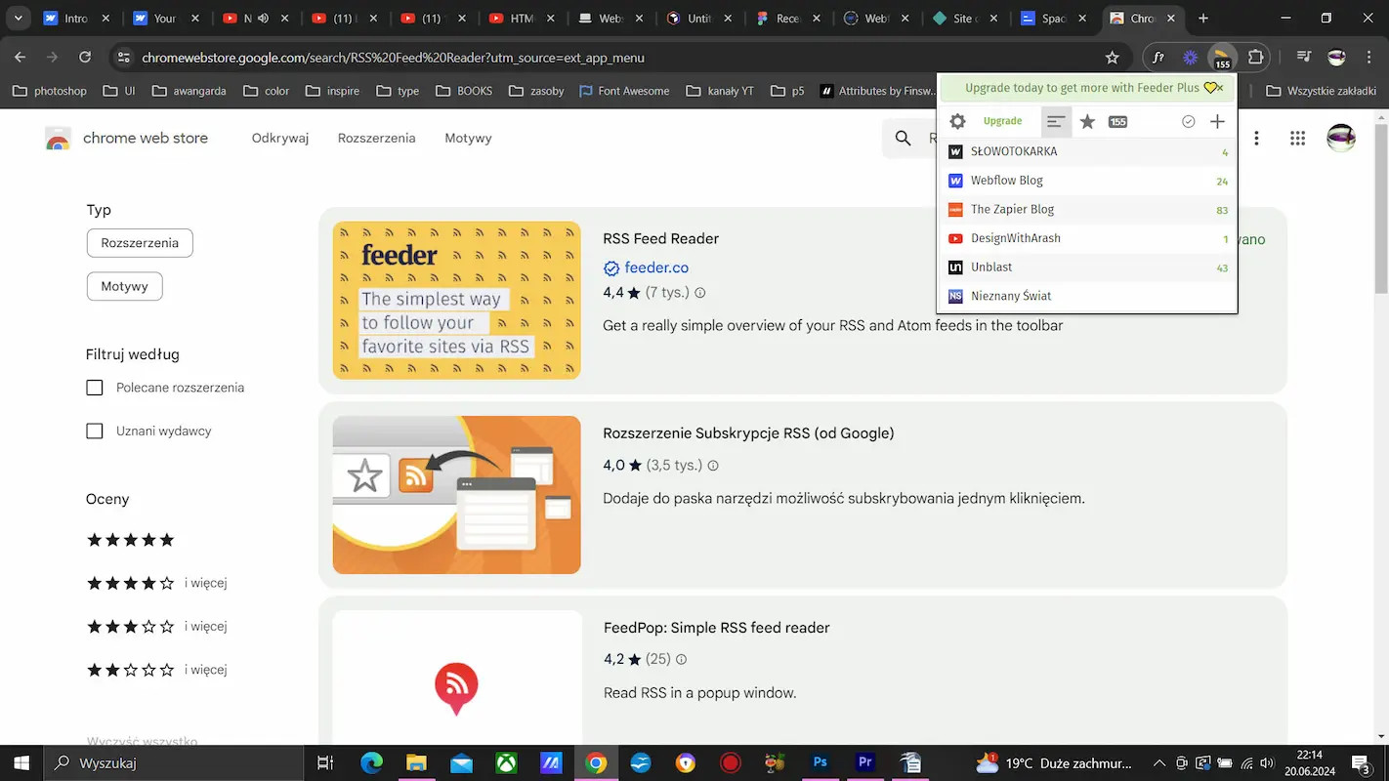This screenshot has height=781, width=1389.
Task: Close the Feeder Plus upgrade banner
Action: pos(1220,88)
